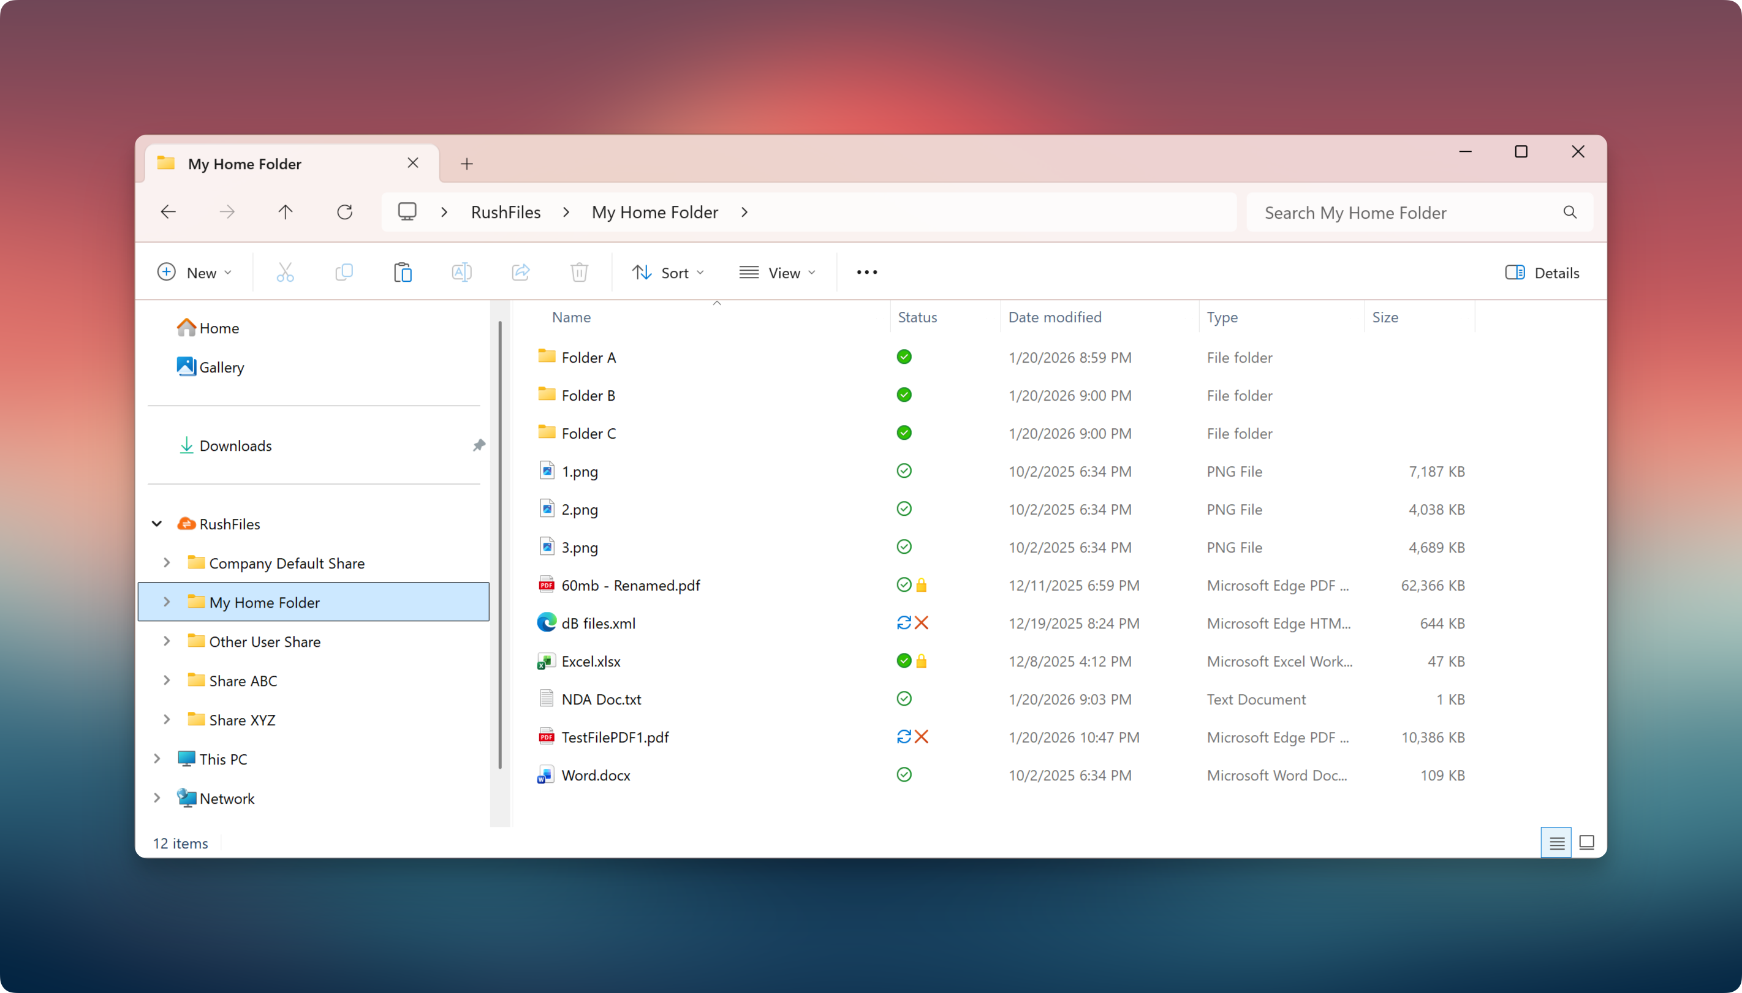1742x993 pixels.
Task: Expand Company Default Share tree node
Action: point(167,562)
